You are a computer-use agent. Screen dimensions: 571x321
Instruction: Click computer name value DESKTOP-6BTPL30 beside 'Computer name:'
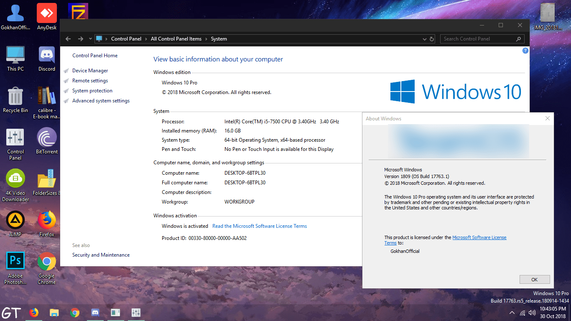coord(245,173)
